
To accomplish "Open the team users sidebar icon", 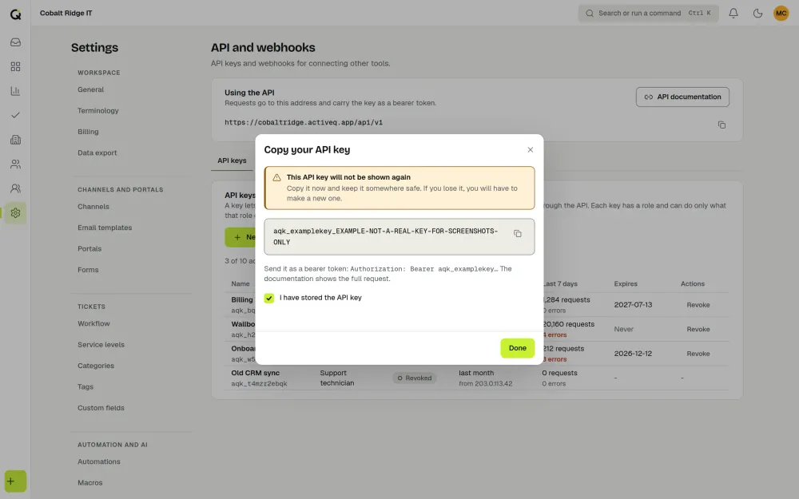I will pos(15,188).
